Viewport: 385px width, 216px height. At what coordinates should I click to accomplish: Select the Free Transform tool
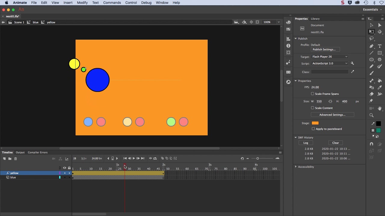tap(371, 32)
